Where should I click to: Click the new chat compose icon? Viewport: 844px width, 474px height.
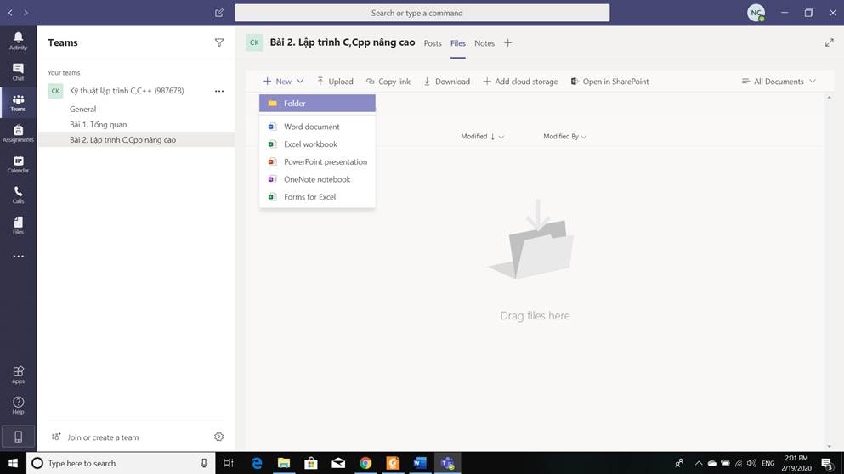(219, 13)
